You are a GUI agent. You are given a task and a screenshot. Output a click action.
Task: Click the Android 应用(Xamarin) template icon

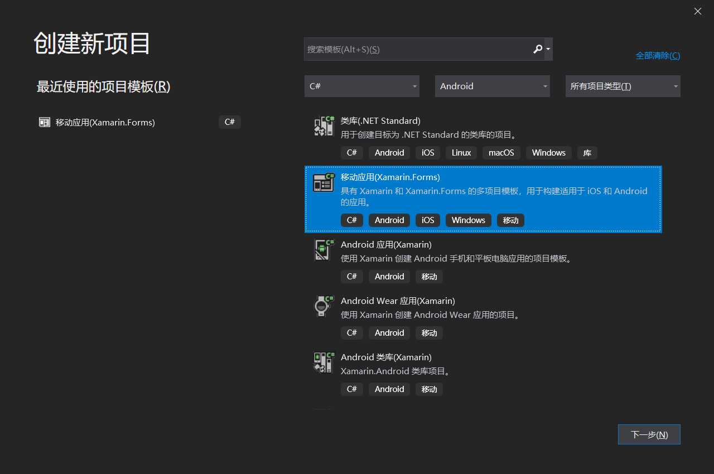(324, 250)
